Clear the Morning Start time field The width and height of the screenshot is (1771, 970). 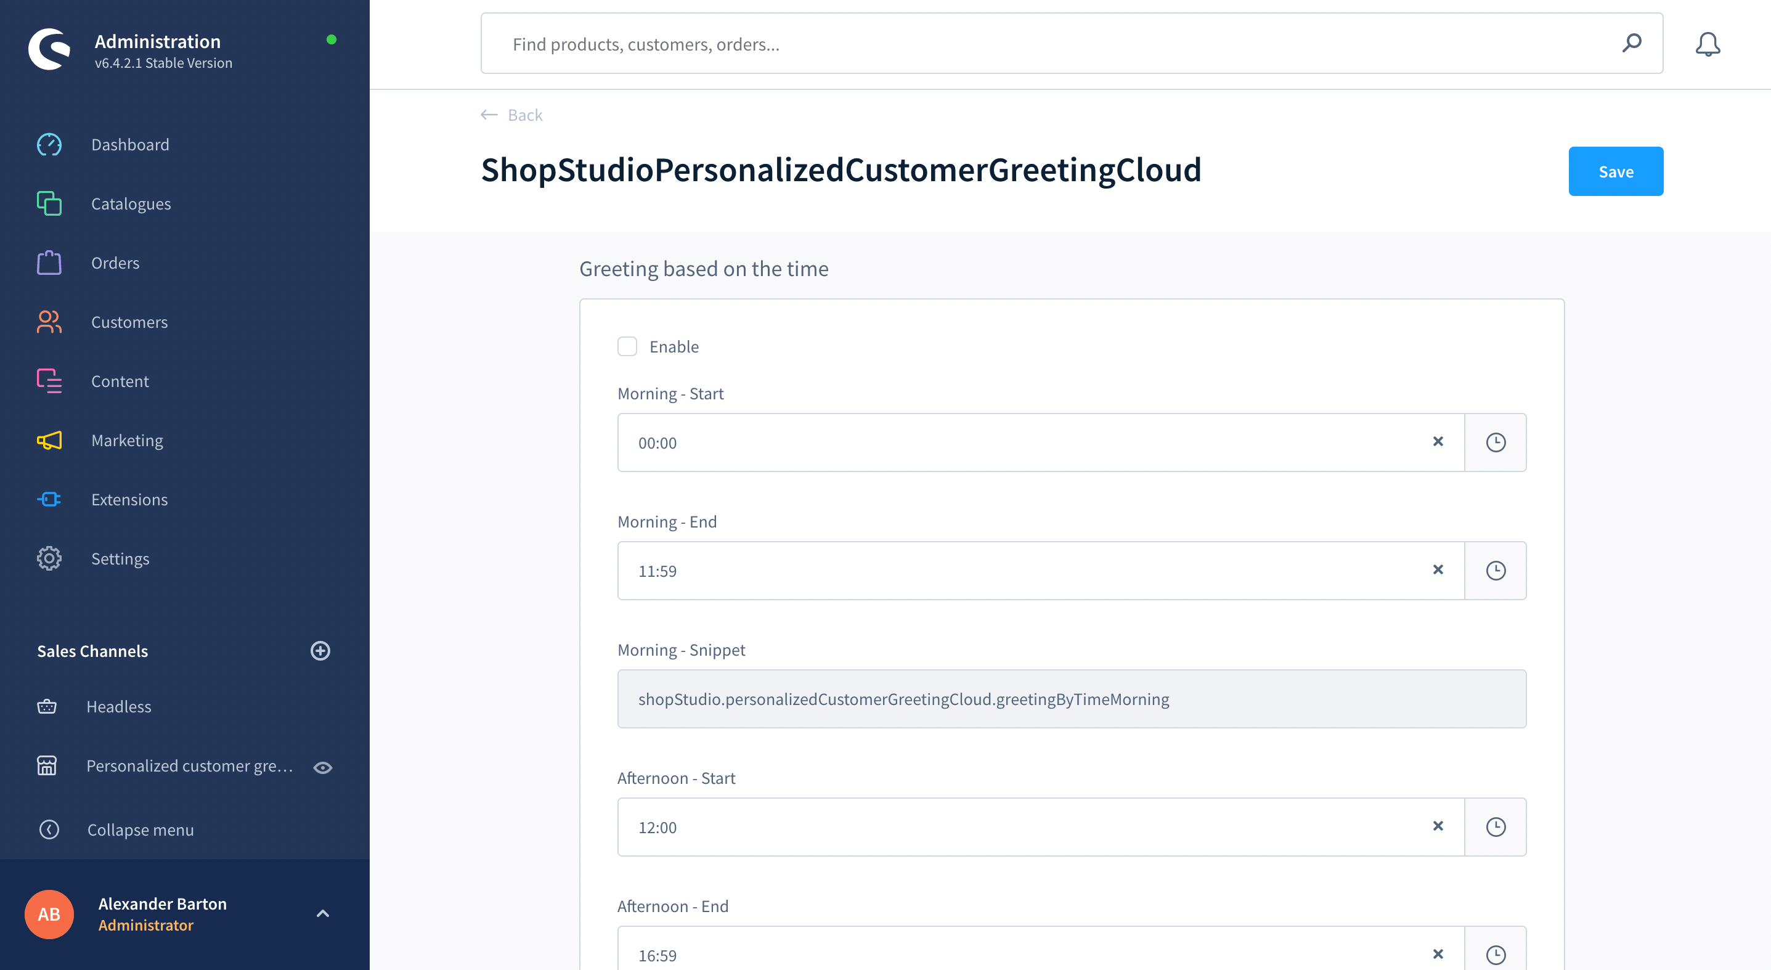pos(1438,442)
